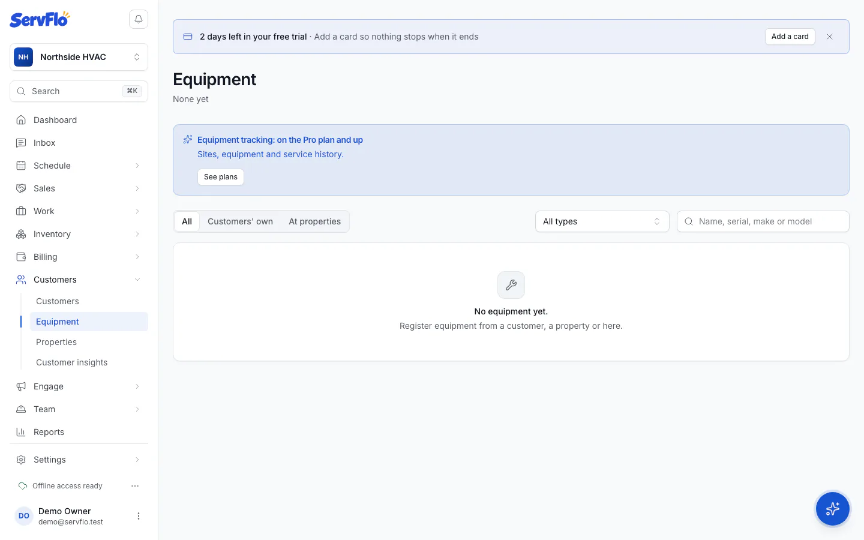Click the Sales handshake icon
The height and width of the screenshot is (540, 864).
tap(21, 188)
